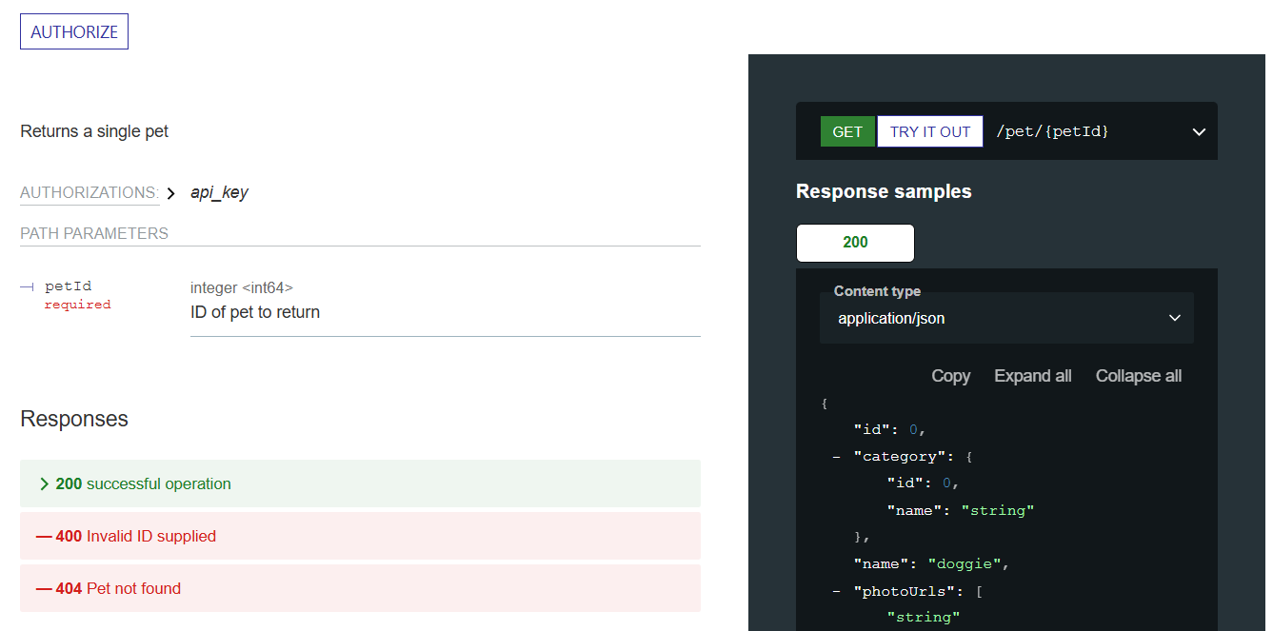Image resolution: width=1273 pixels, height=631 pixels.
Task: Click Expand all in the response sample
Action: pyautogui.click(x=1032, y=376)
